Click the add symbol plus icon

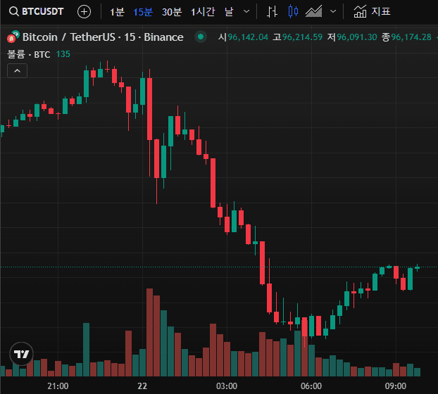tap(84, 11)
